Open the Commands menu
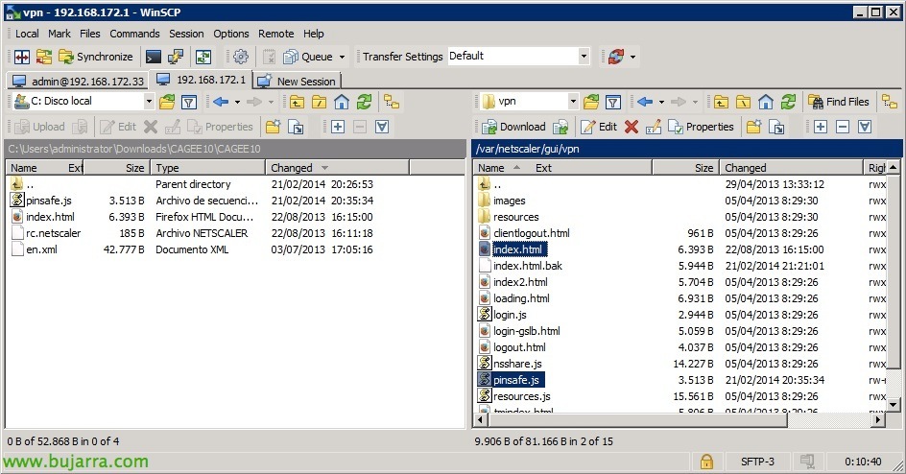Viewport: 906px width, 474px height. [x=134, y=34]
